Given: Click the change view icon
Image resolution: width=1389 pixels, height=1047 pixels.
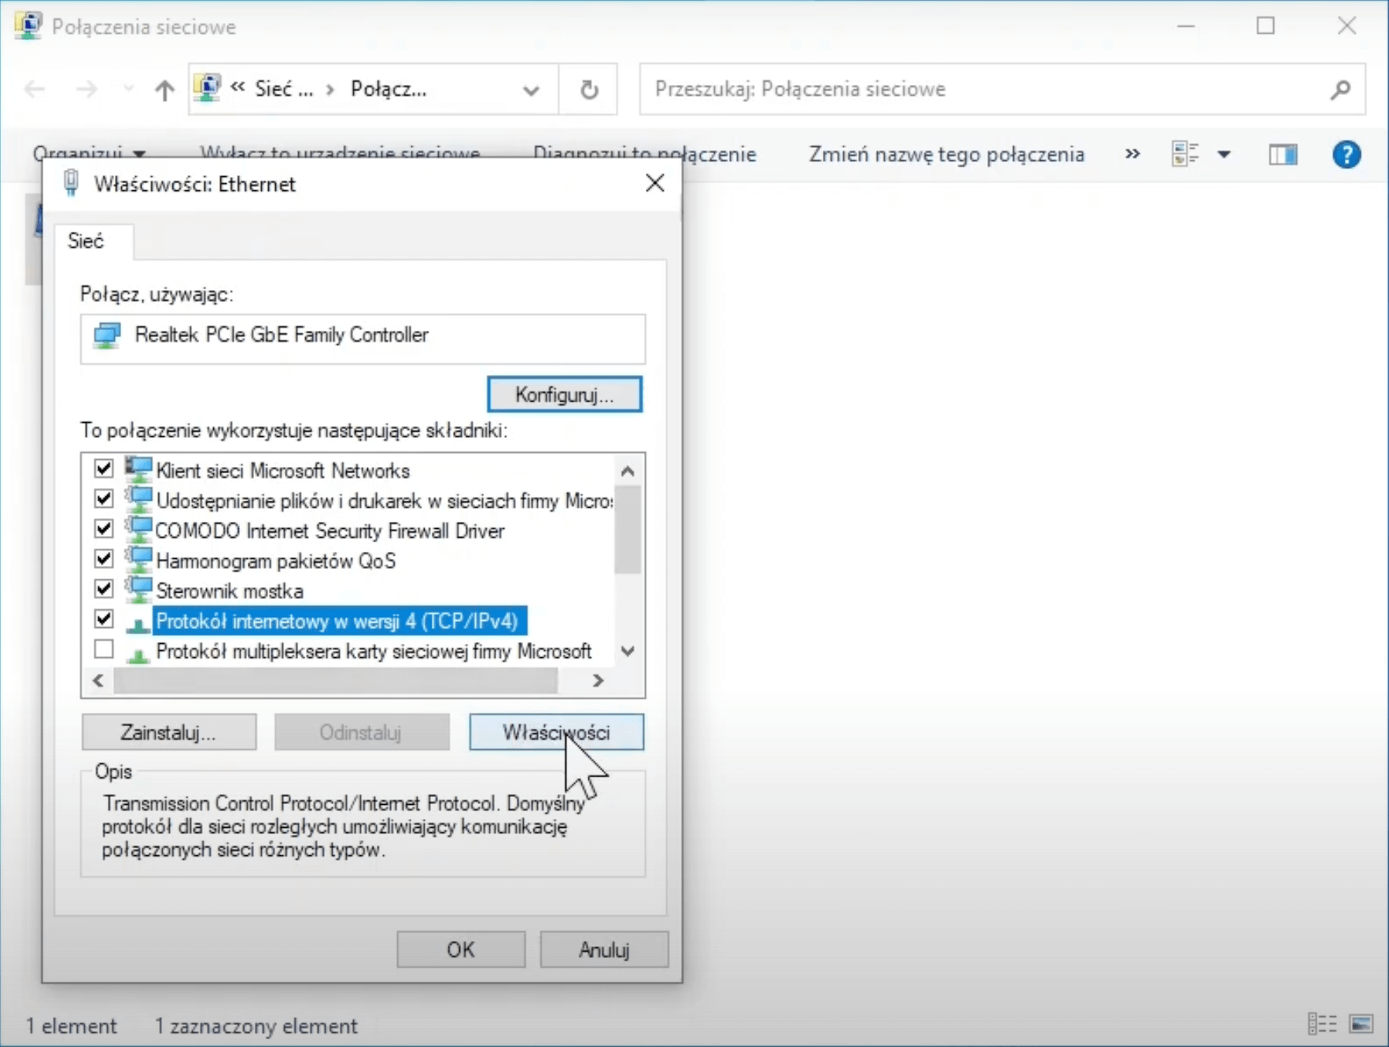Looking at the screenshot, I should pos(1185,154).
